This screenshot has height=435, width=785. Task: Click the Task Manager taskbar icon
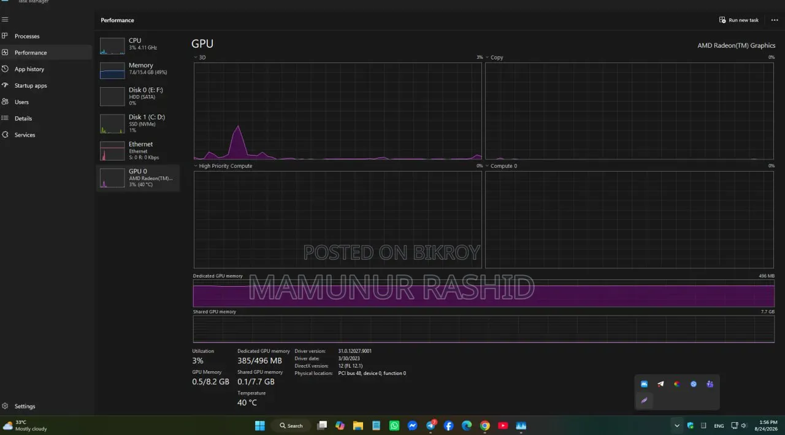pos(521,425)
